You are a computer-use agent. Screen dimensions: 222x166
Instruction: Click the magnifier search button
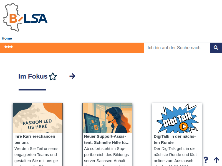tap(216, 48)
